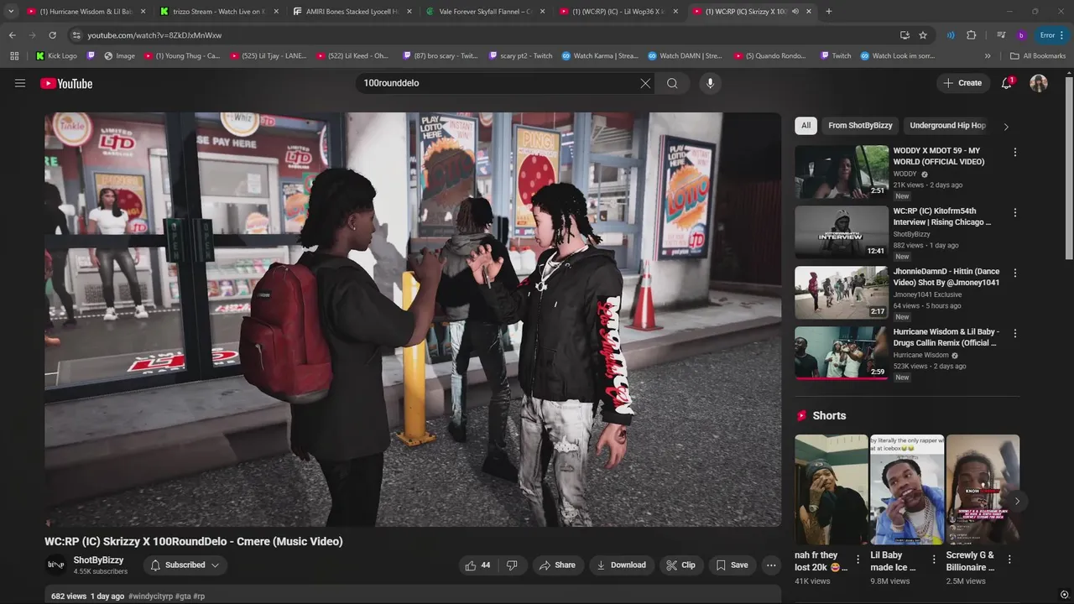This screenshot has width=1074, height=604.
Task: Open options menu for WODDY X MDOT 59 video
Action: [1015, 153]
